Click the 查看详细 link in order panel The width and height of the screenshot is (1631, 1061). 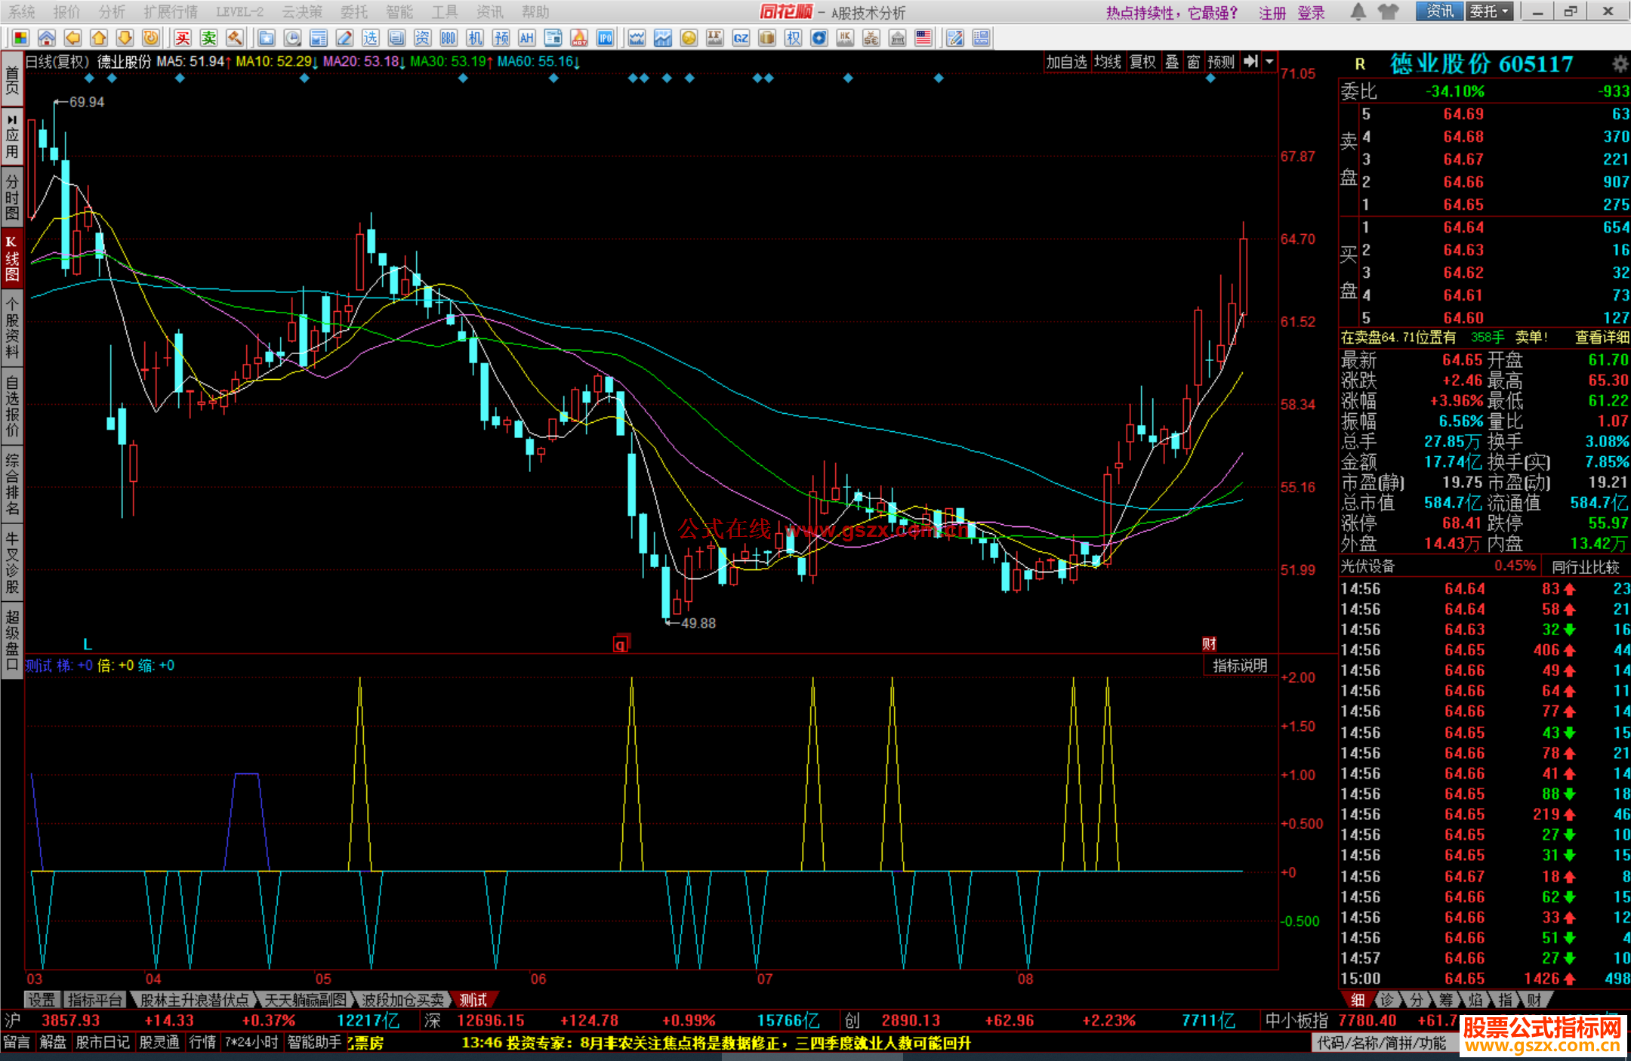click(x=1601, y=338)
